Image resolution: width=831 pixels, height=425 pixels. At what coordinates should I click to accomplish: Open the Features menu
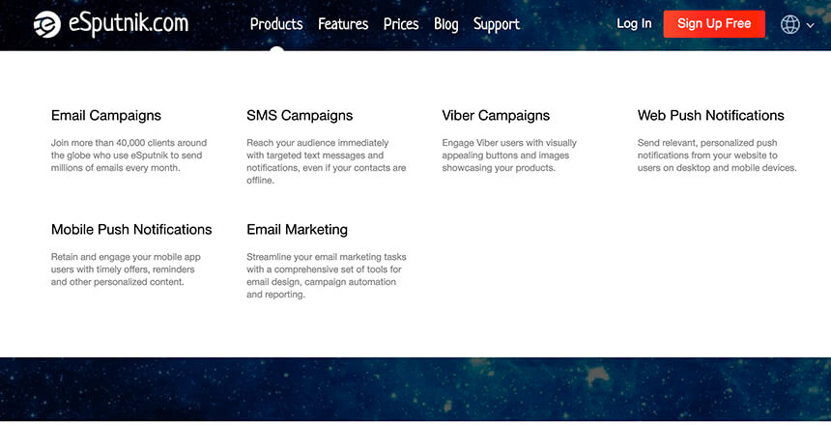click(x=343, y=24)
